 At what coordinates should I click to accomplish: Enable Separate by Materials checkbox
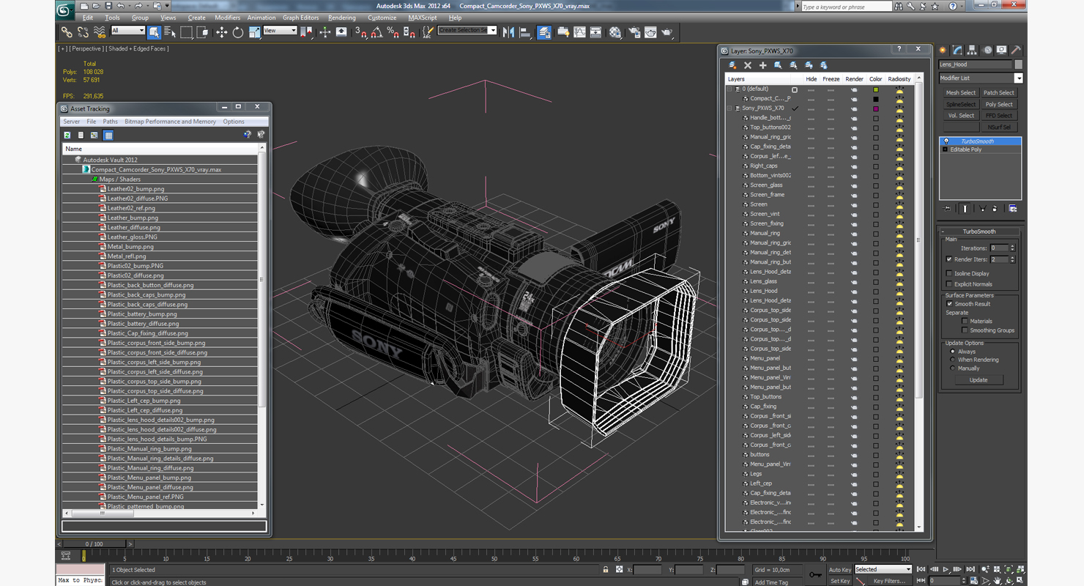coord(965,321)
